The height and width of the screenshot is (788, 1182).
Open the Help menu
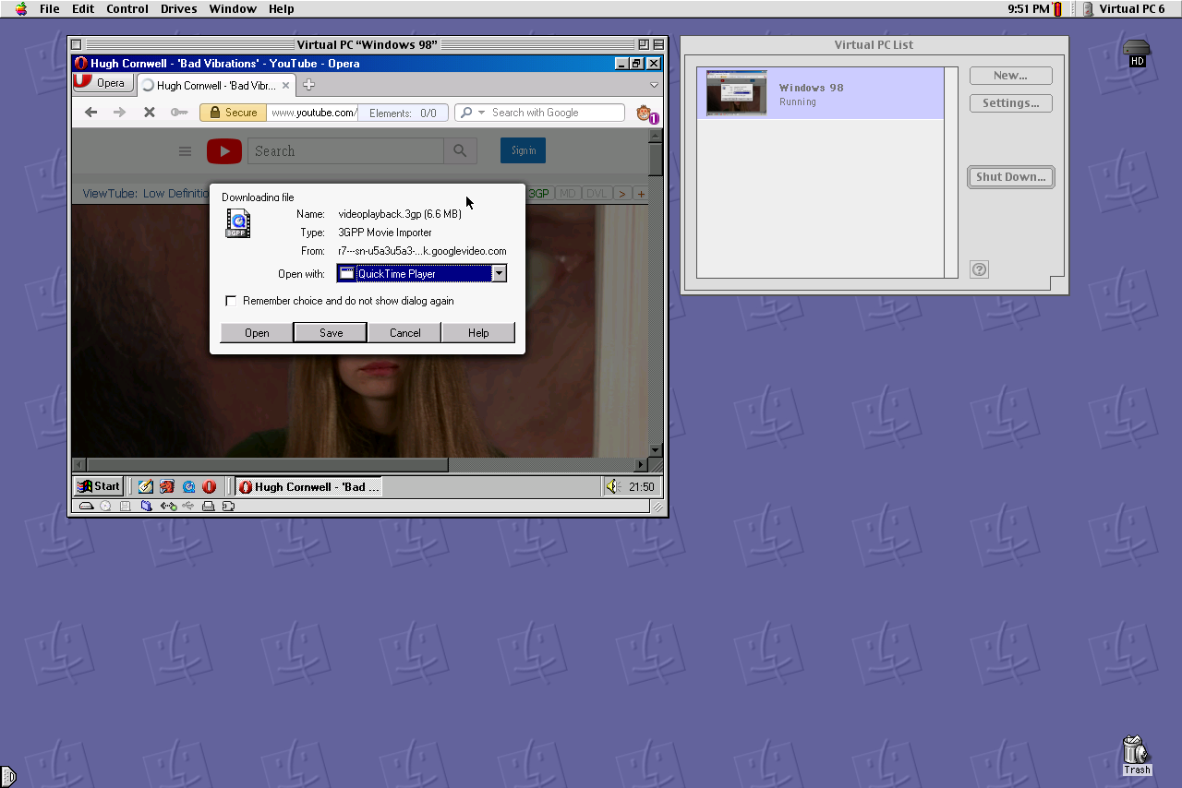(282, 8)
